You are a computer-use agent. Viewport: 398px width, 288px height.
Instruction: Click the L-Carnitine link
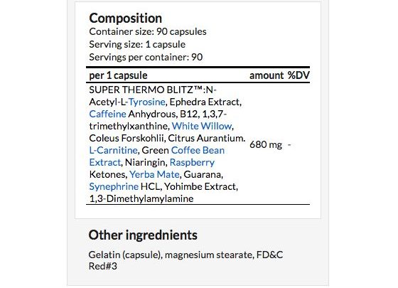click(113, 150)
